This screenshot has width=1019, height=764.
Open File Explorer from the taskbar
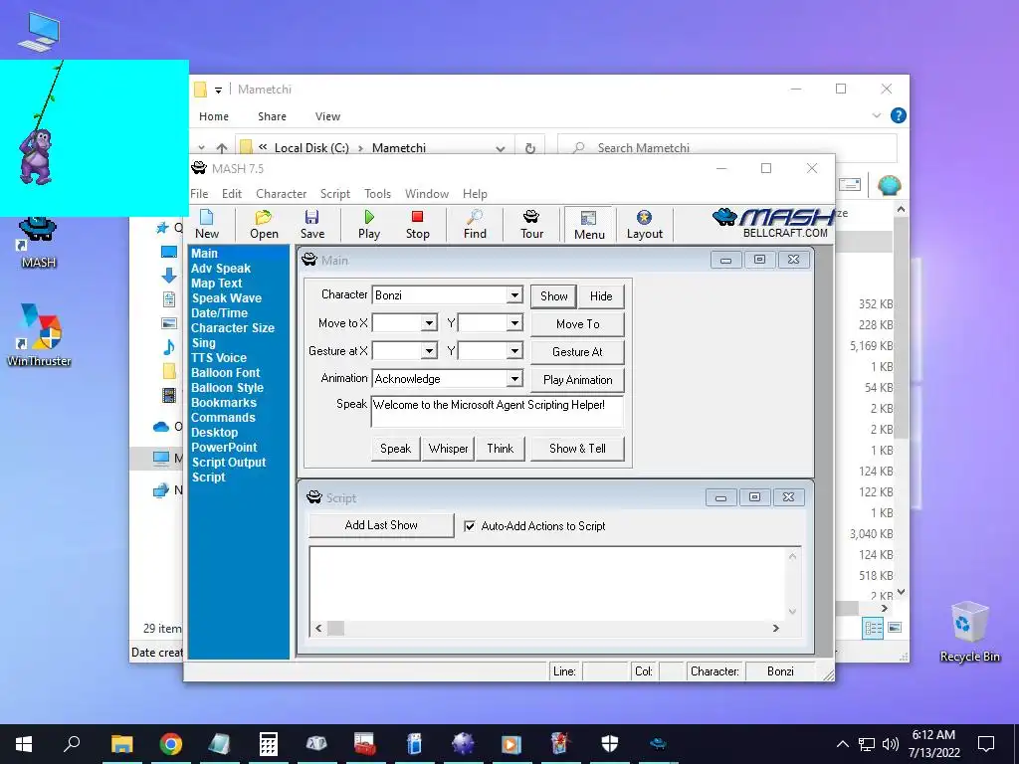(121, 744)
